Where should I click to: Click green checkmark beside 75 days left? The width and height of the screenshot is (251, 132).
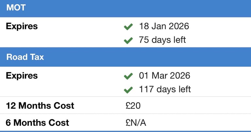[x=128, y=40]
